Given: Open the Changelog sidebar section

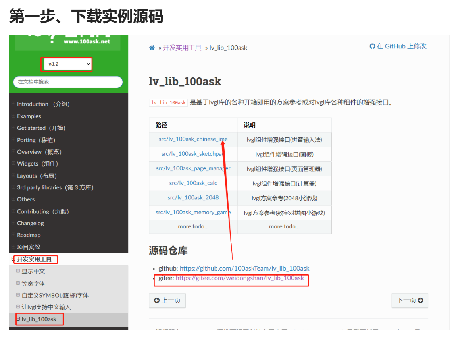Looking at the screenshot, I should point(31,223).
